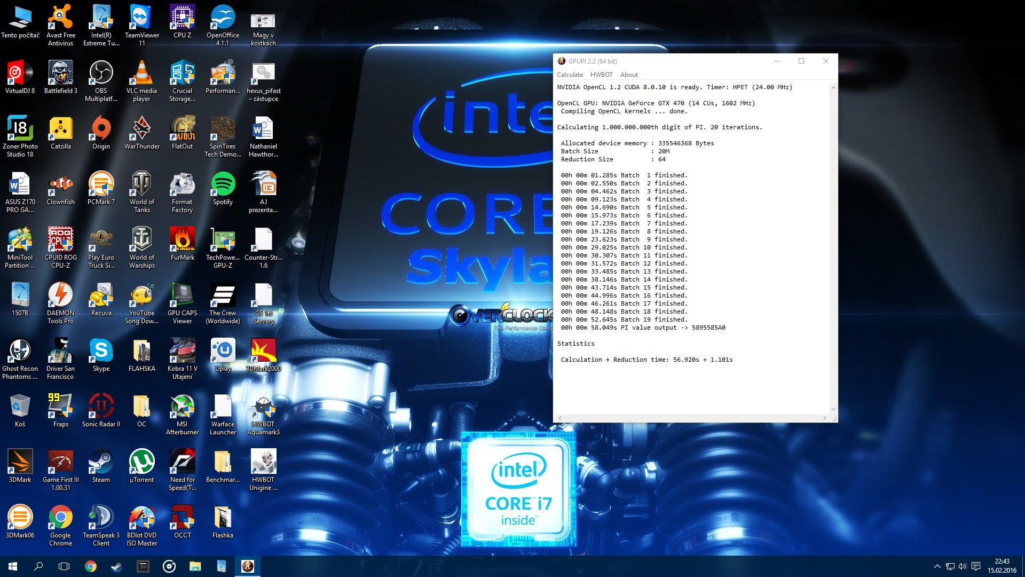The width and height of the screenshot is (1025, 577).
Task: Open the volume control in tray
Action: coord(963,566)
